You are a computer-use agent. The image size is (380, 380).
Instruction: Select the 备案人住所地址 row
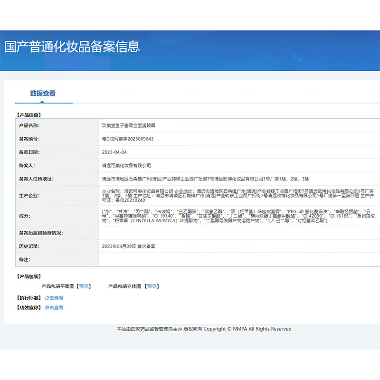(190, 178)
